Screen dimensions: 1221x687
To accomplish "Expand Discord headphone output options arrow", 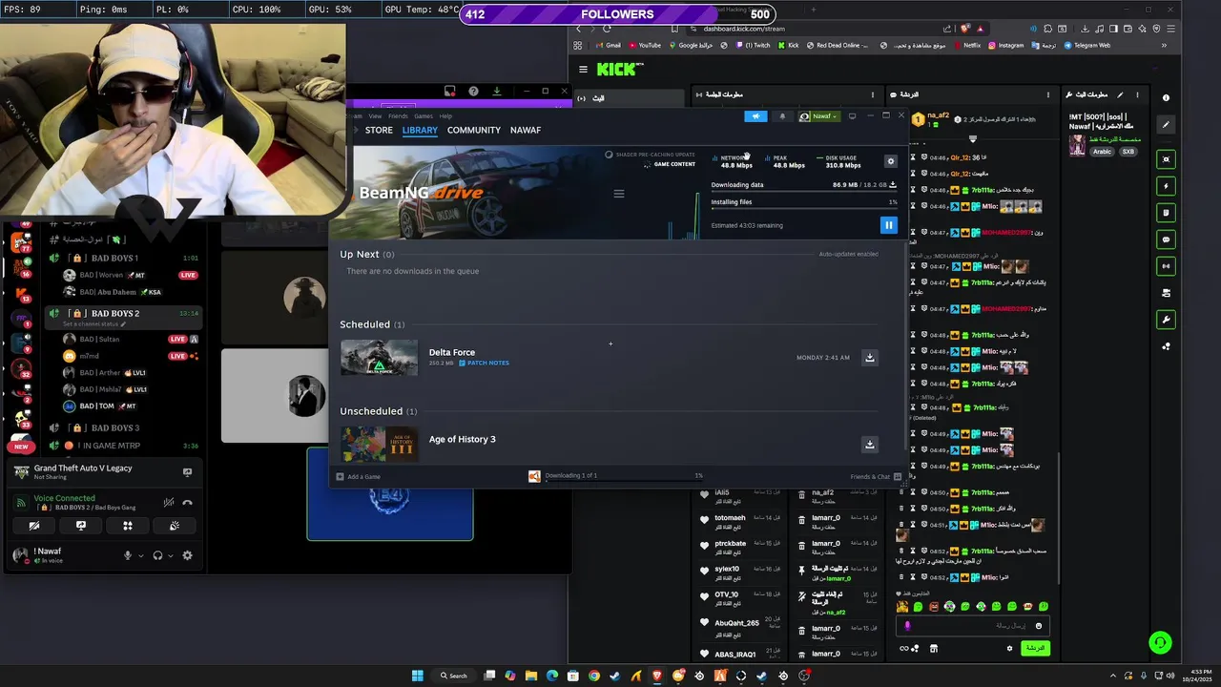I will 172,555.
